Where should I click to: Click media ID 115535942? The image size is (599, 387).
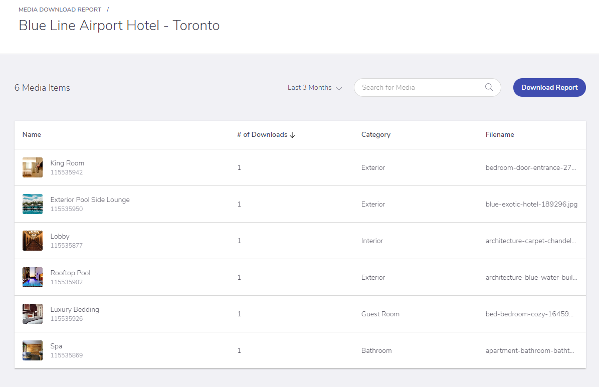coord(67,172)
